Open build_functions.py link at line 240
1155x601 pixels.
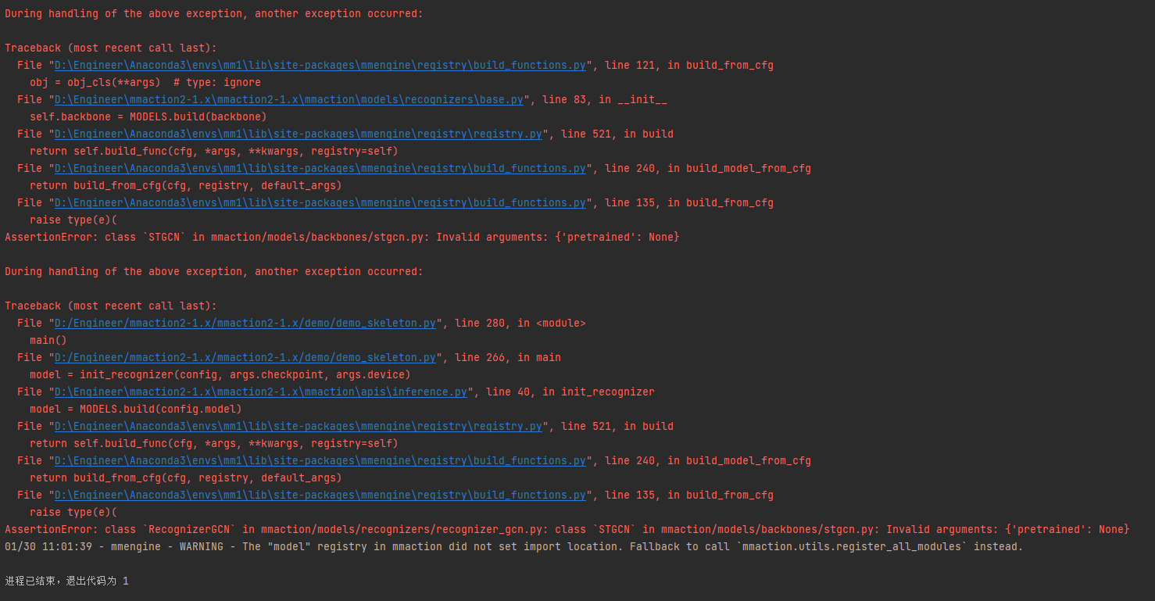pos(317,168)
